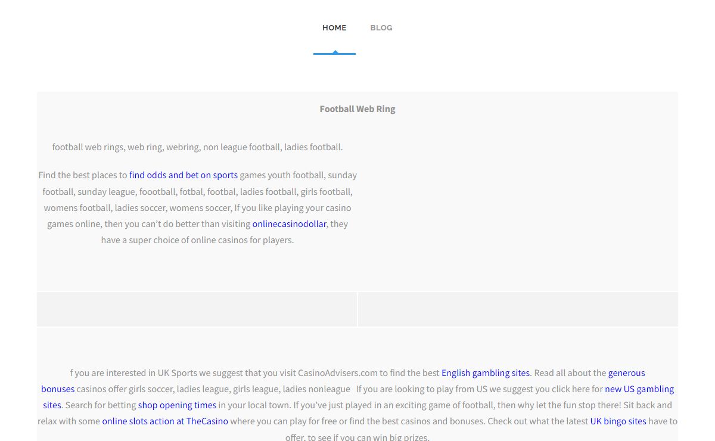
Task: Select the text 'have a super choice of online casinos'
Action: [176, 240]
